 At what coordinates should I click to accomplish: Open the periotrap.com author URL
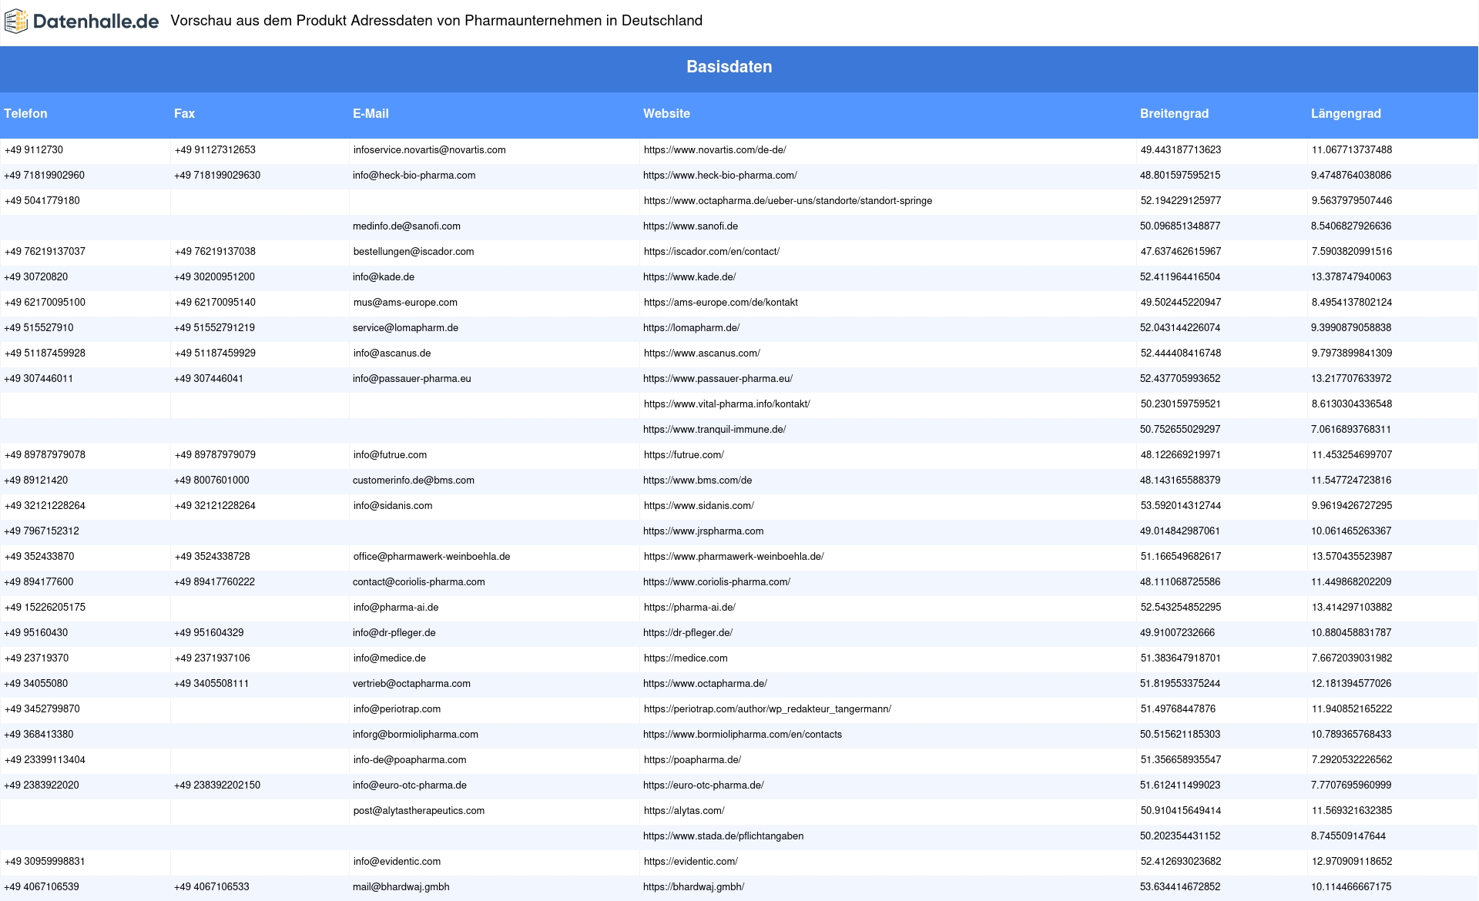tap(767, 709)
